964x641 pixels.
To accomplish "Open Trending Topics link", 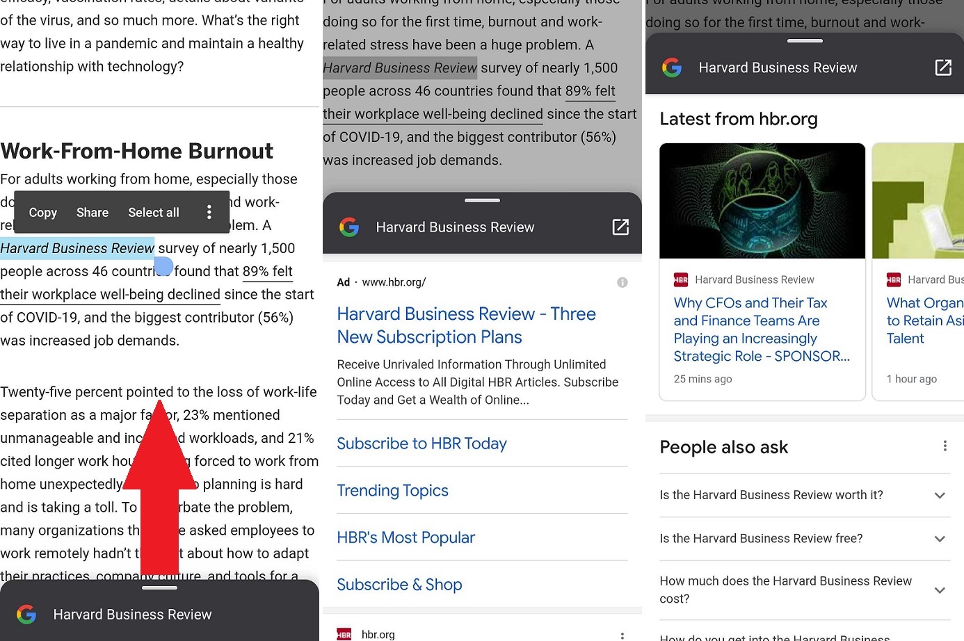I will coord(392,491).
